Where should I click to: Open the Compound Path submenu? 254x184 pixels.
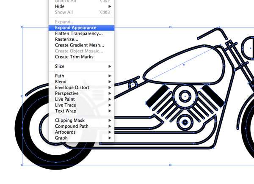tap(81, 126)
